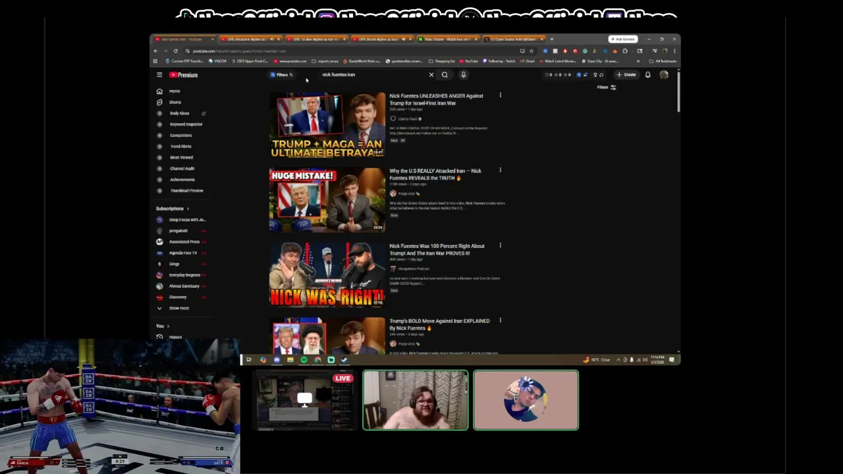Open Daily Ideas in sidebar
843x474 pixels.
pos(182,113)
